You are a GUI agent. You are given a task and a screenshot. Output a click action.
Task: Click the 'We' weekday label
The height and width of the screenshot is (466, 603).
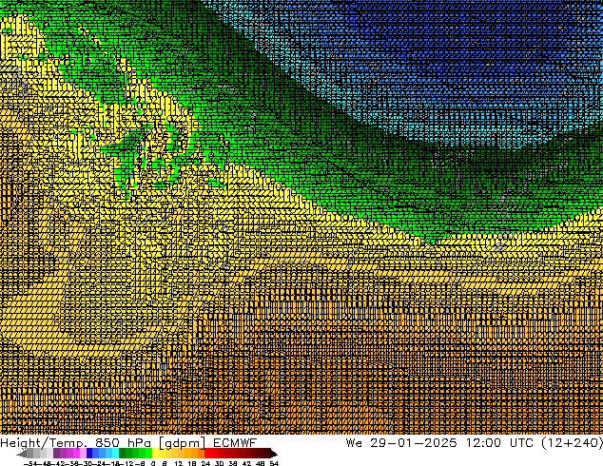click(x=354, y=443)
